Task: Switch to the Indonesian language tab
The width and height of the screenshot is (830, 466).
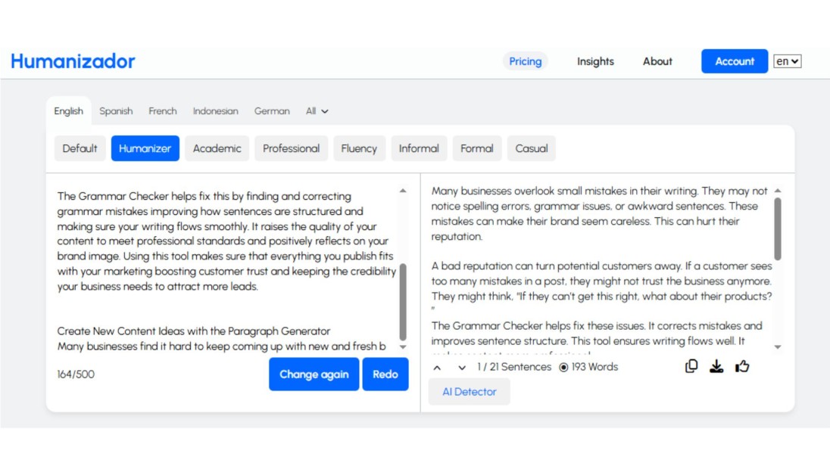Action: pyautogui.click(x=215, y=111)
